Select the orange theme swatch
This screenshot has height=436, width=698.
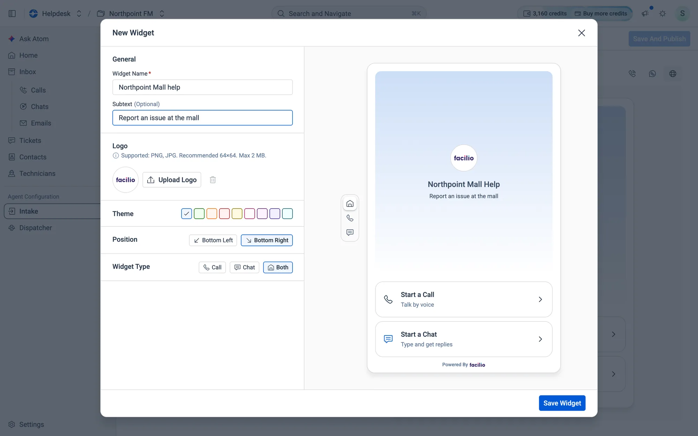(x=212, y=213)
